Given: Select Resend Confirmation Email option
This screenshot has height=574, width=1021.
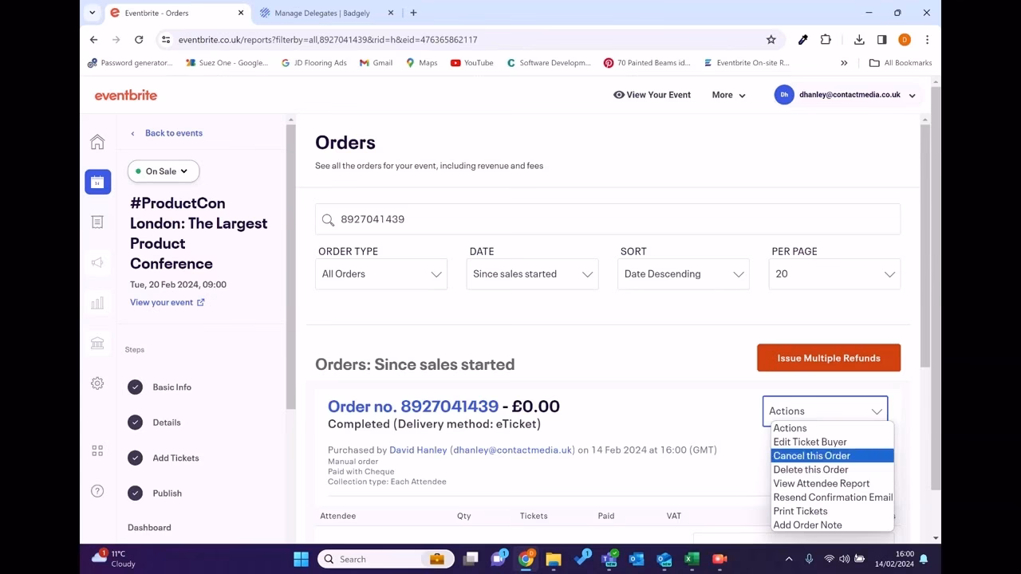Looking at the screenshot, I should (x=832, y=497).
